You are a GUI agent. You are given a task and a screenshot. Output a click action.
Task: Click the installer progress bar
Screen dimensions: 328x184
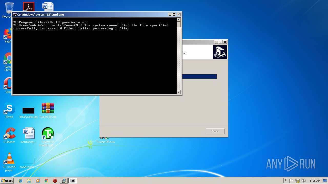click(x=199, y=77)
